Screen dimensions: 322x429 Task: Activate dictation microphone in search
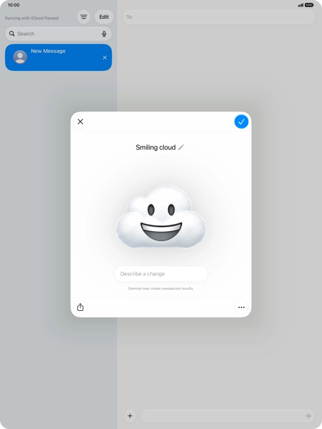point(104,33)
